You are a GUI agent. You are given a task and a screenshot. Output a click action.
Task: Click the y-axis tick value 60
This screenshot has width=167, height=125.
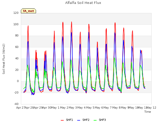click(17, 47)
